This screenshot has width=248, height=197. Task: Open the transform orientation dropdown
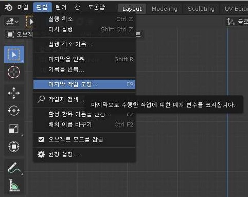[238, 22]
